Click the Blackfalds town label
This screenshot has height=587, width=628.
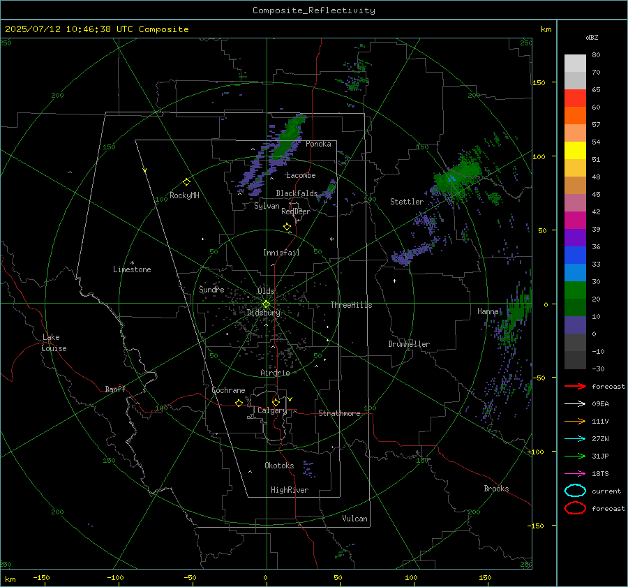click(x=297, y=193)
